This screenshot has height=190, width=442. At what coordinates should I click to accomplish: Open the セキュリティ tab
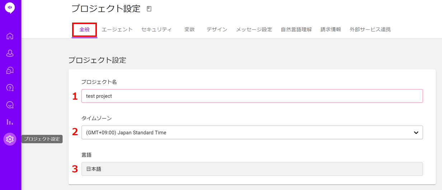(156, 30)
